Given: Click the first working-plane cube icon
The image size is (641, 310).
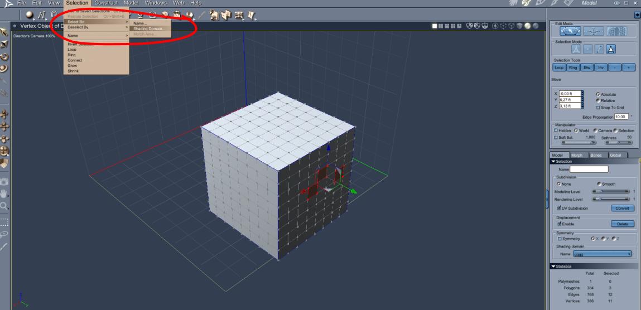Looking at the screenshot, I should pyautogui.click(x=470, y=26).
